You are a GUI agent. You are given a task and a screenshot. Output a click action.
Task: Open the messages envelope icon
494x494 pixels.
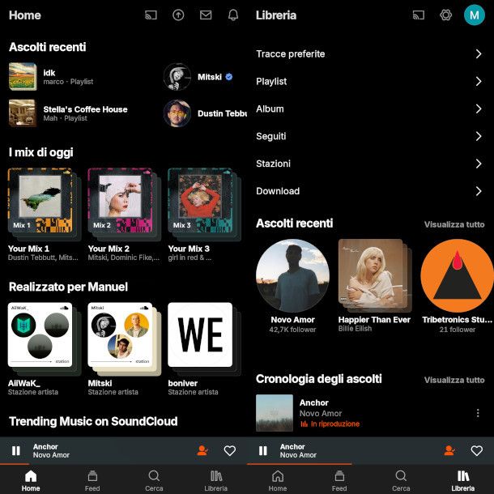click(206, 15)
